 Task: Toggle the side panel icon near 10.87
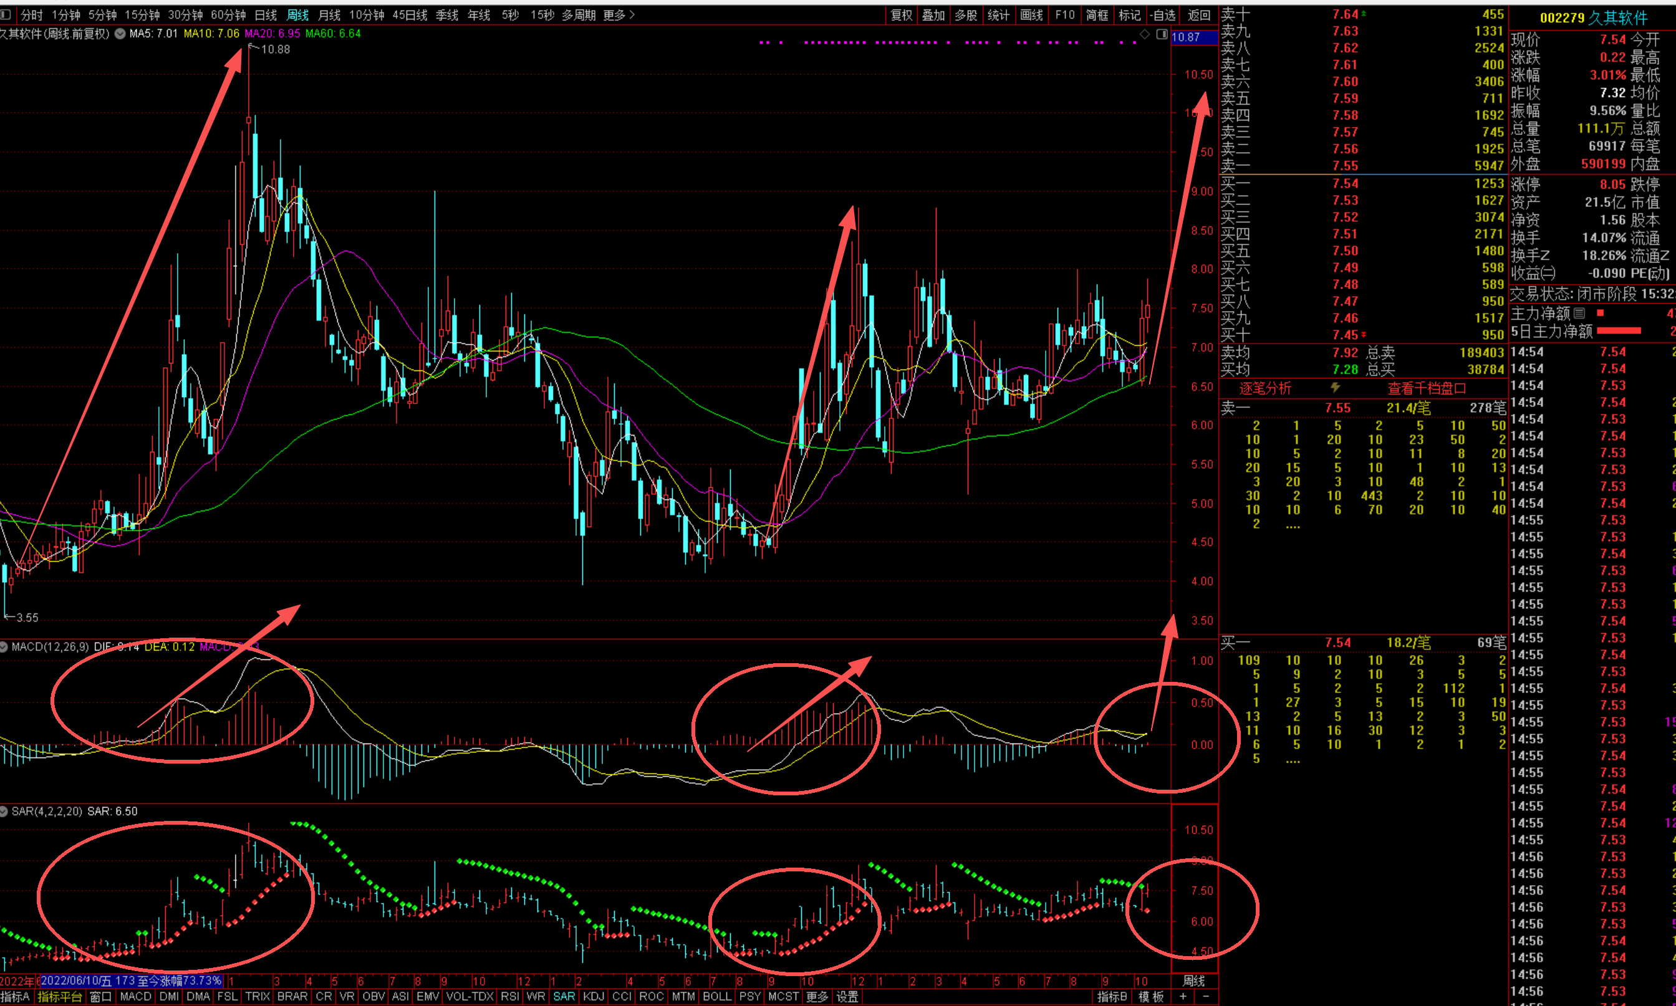(1162, 34)
